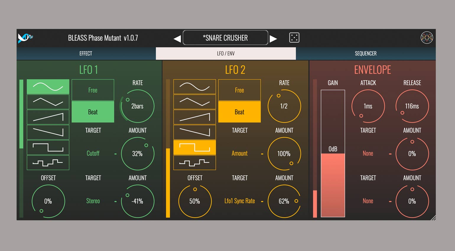Click the LFO 1 RATE knob showing 2bars

(x=137, y=106)
